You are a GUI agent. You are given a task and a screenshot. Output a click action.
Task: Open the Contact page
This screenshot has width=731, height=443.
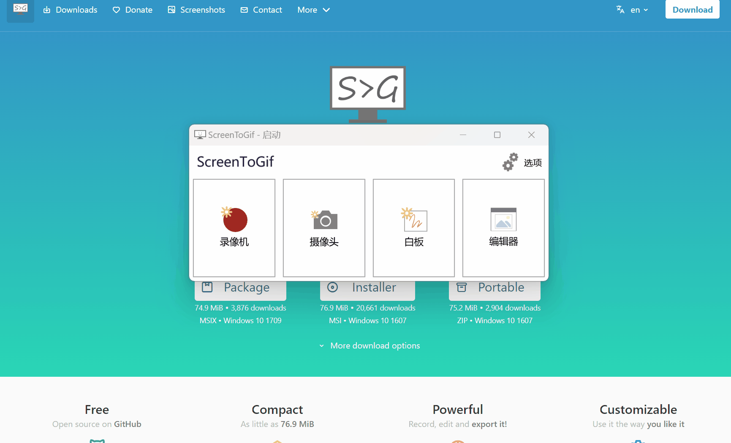261,10
